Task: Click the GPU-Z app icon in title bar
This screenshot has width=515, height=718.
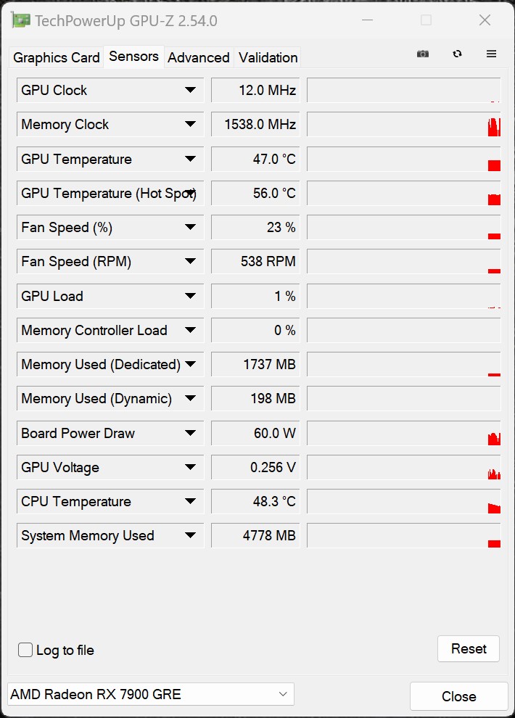Action: [x=21, y=20]
